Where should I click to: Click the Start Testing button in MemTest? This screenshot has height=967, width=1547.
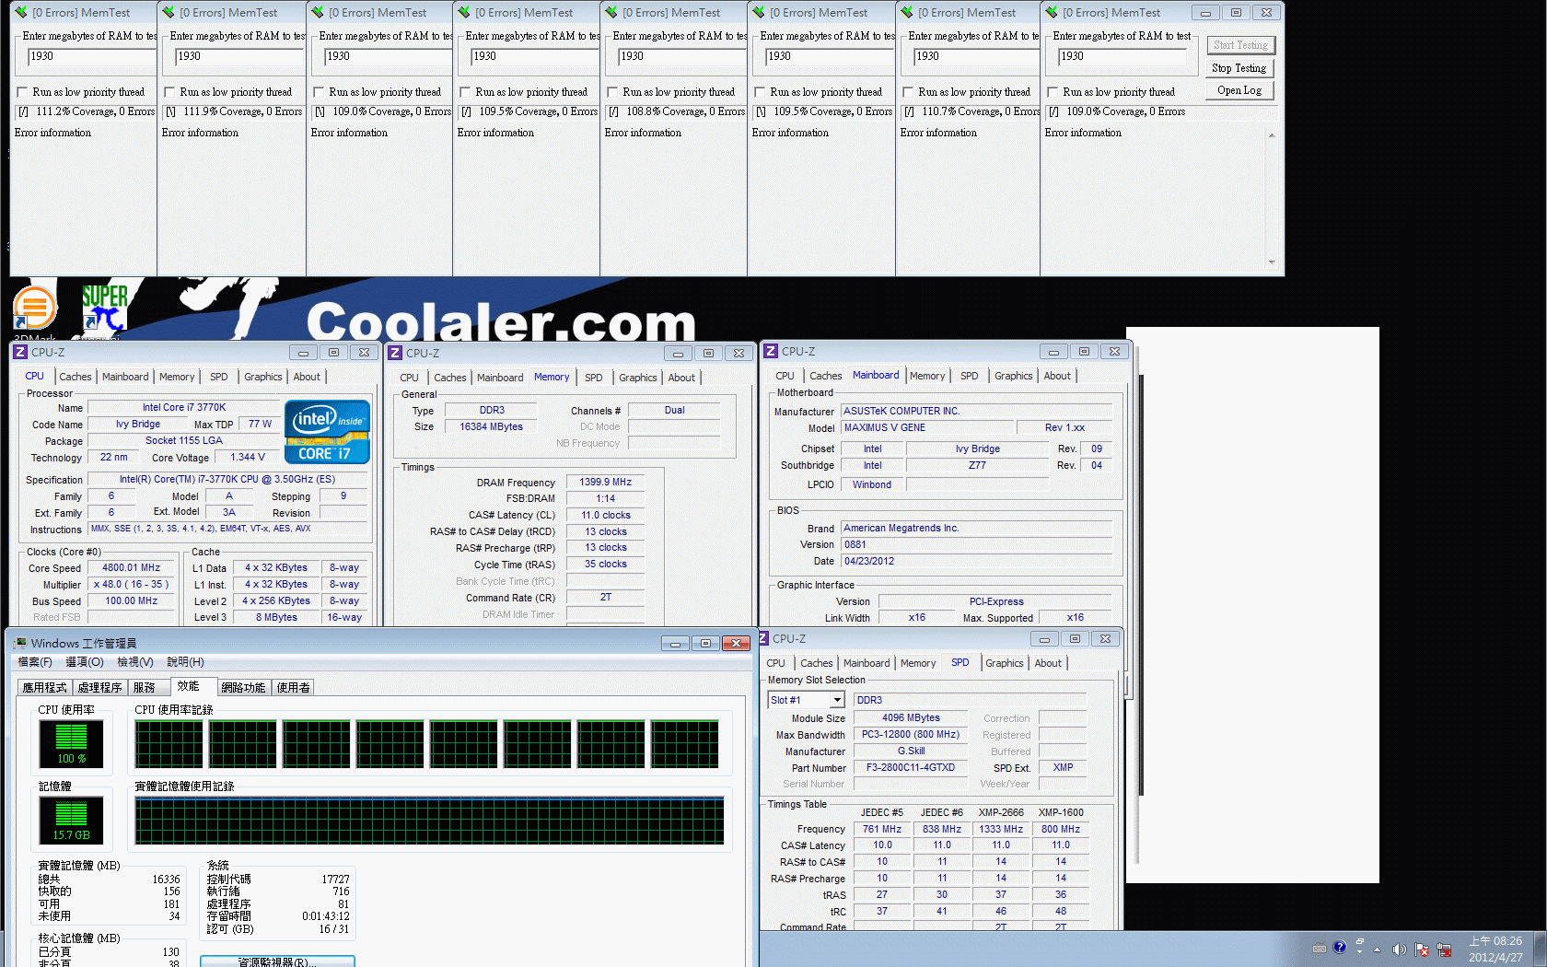1240,45
